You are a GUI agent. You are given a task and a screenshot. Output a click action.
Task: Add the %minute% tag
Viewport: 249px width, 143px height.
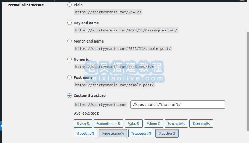coord(176,123)
